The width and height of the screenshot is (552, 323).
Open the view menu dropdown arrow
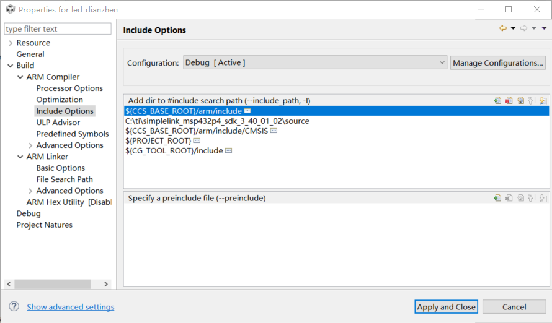click(544, 28)
